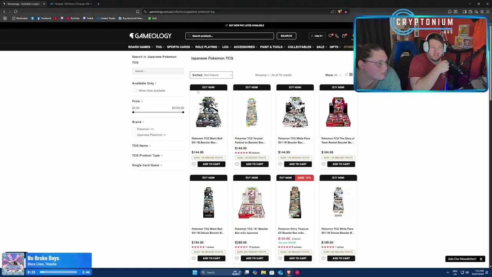
Task: Expand the TCG Product Type filter
Action: (147, 155)
